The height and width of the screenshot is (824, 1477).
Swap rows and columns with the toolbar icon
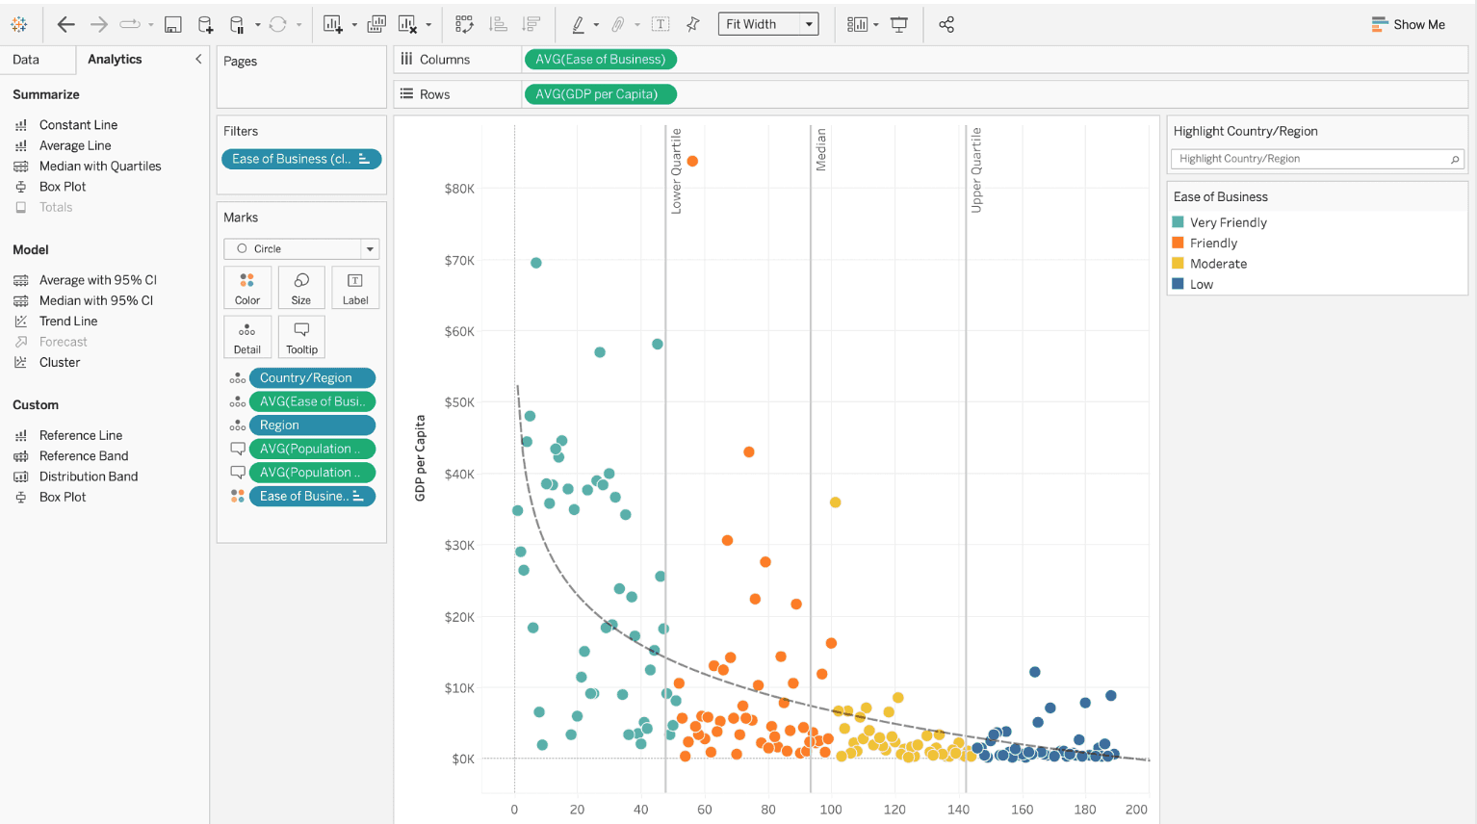[464, 24]
